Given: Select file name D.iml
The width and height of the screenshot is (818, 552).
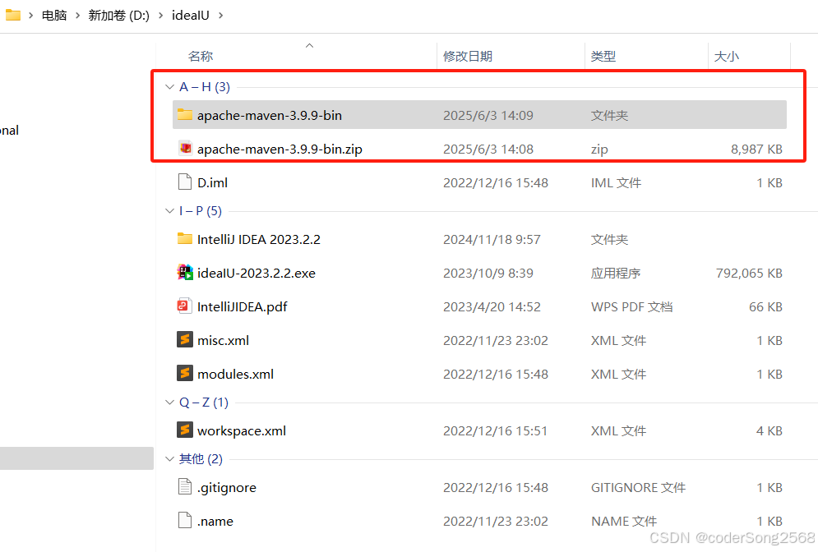Looking at the screenshot, I should pos(212,183).
